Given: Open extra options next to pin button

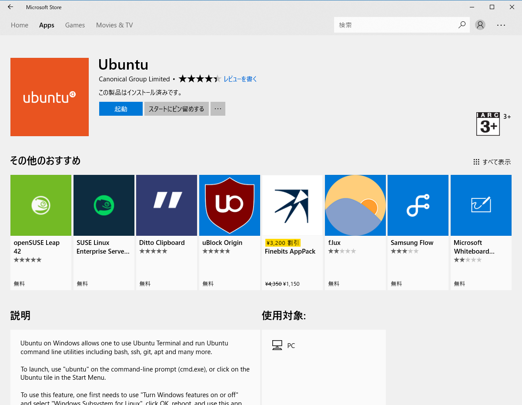Looking at the screenshot, I should [x=217, y=108].
